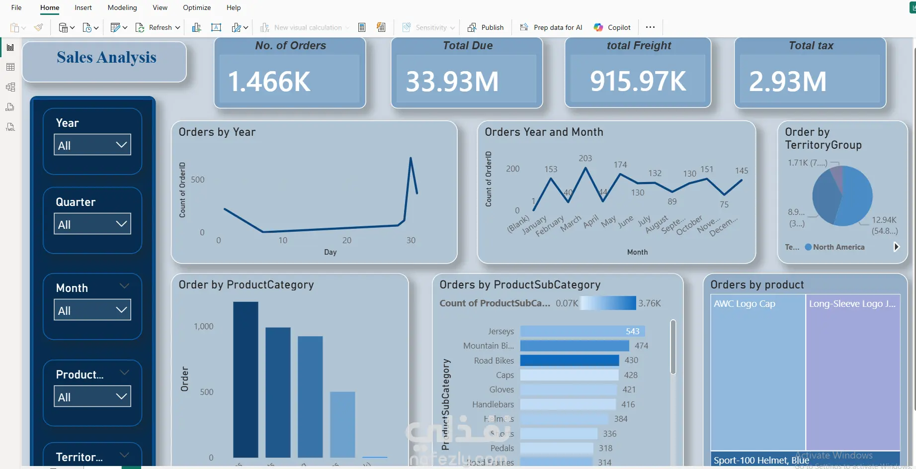Open the Table view in the sidebar
Screen dimensions: 916x469
coord(10,67)
